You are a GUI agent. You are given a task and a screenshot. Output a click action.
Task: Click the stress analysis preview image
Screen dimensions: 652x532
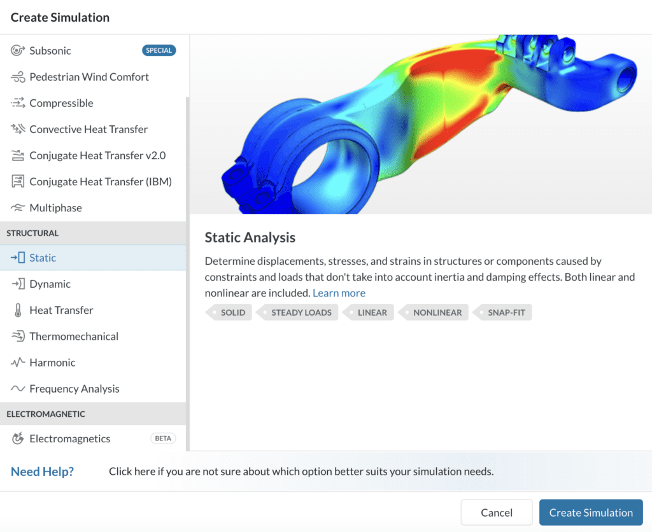[420, 123]
